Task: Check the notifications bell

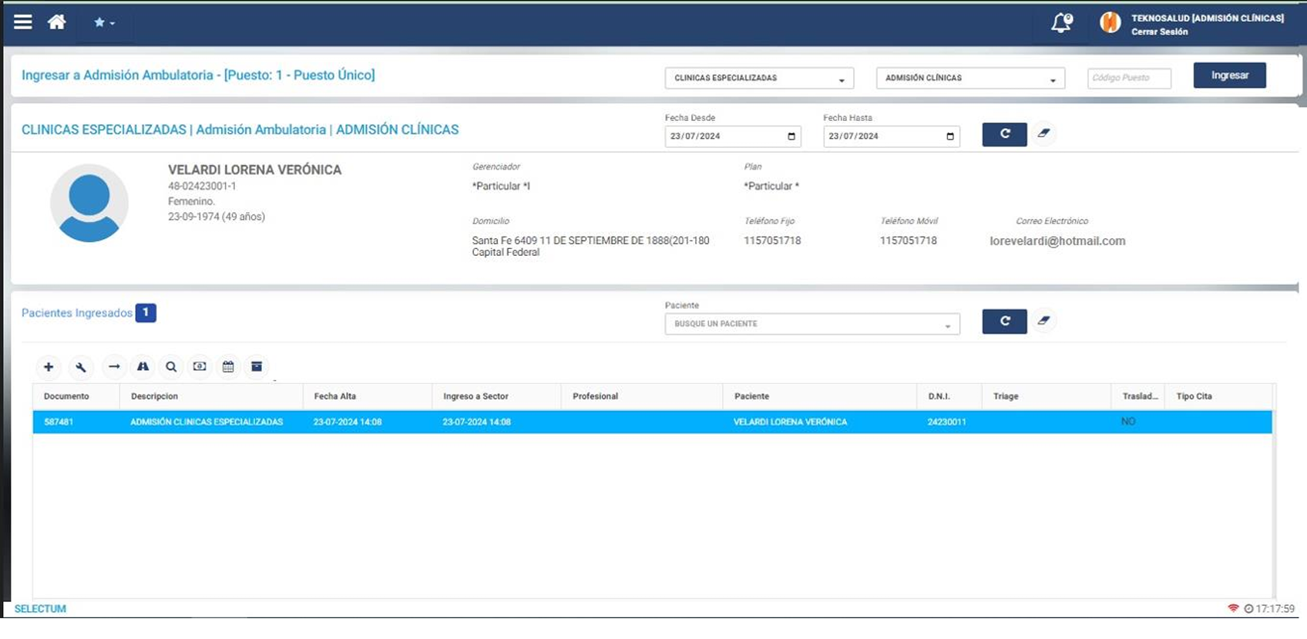Action: coord(1061,23)
